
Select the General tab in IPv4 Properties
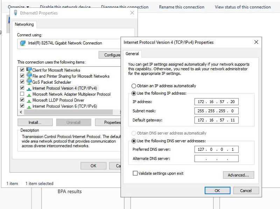tap(132, 54)
